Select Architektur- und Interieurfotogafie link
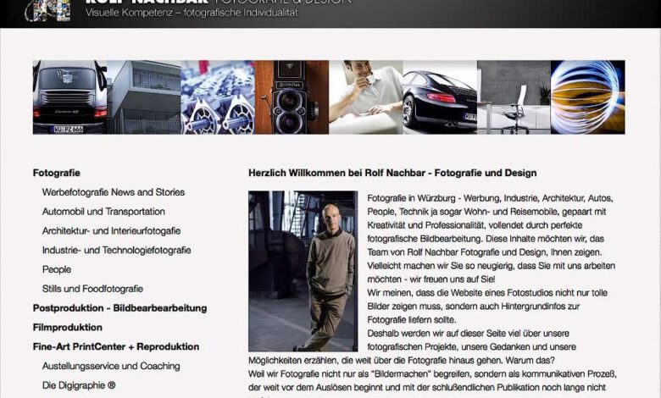 (x=111, y=231)
